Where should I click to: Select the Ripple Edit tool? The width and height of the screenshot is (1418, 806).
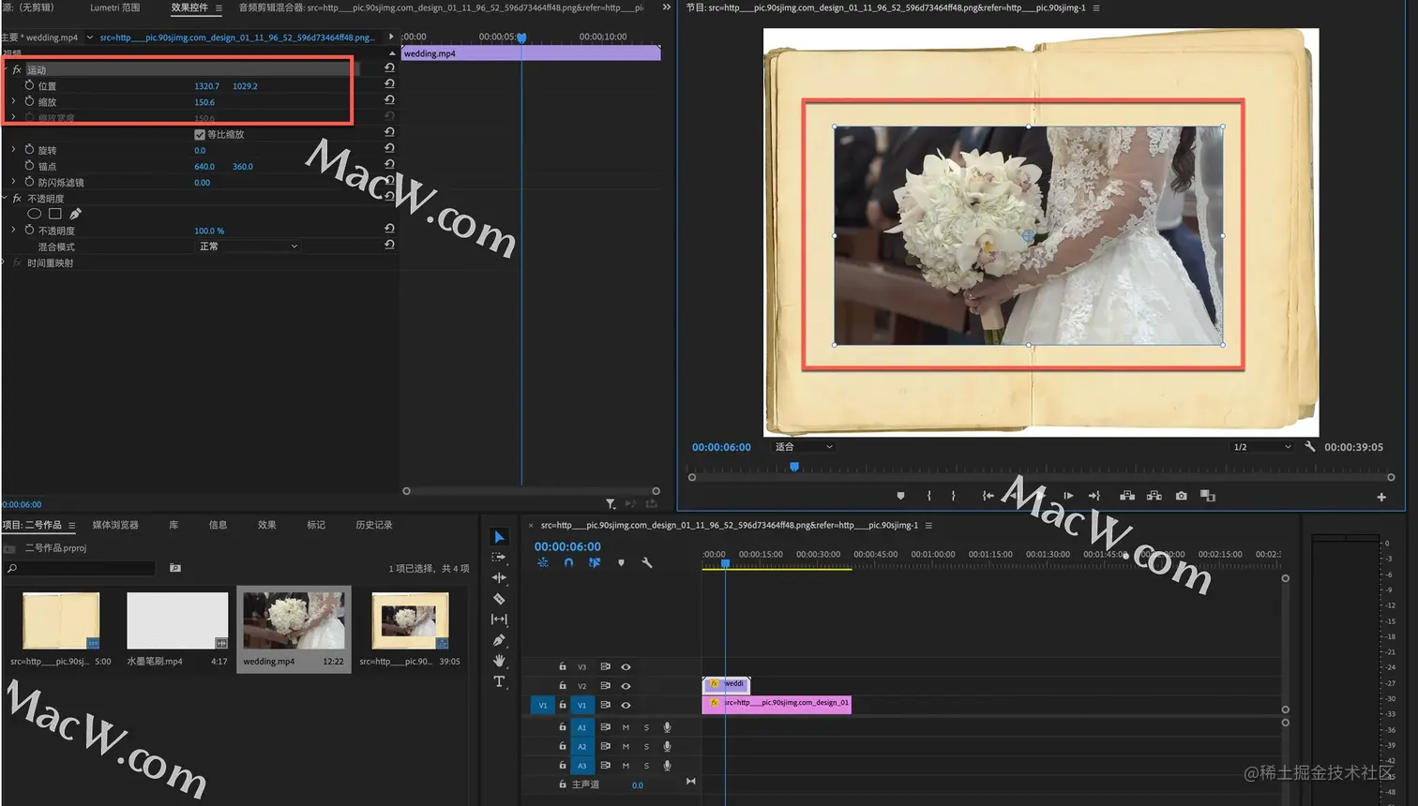pos(499,577)
